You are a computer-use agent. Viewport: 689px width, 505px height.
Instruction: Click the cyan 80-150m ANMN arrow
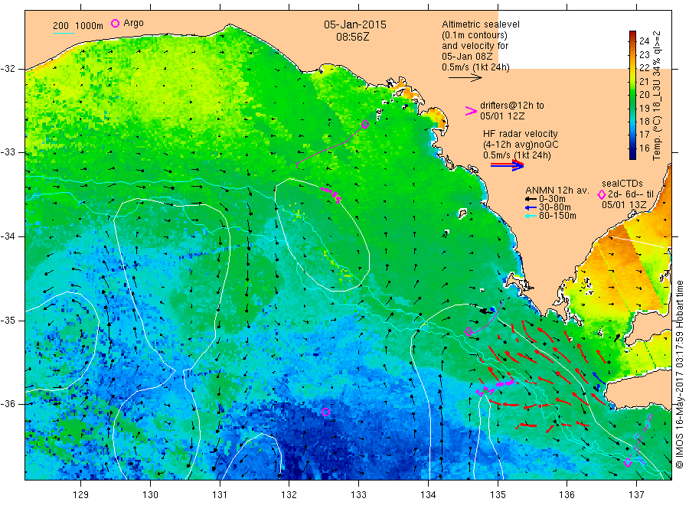click(x=531, y=216)
